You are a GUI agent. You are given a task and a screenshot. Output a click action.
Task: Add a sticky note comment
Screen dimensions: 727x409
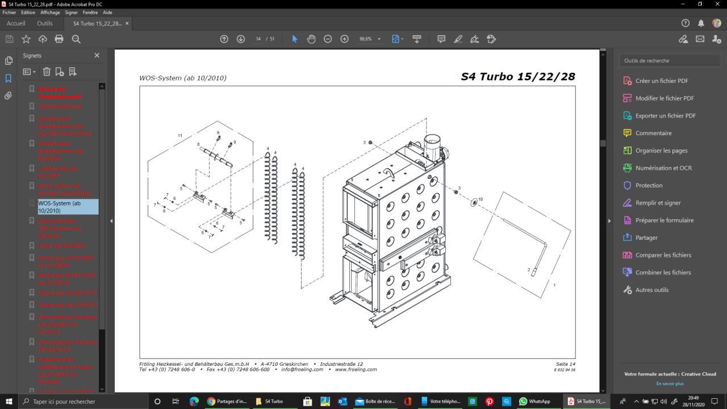(441, 39)
